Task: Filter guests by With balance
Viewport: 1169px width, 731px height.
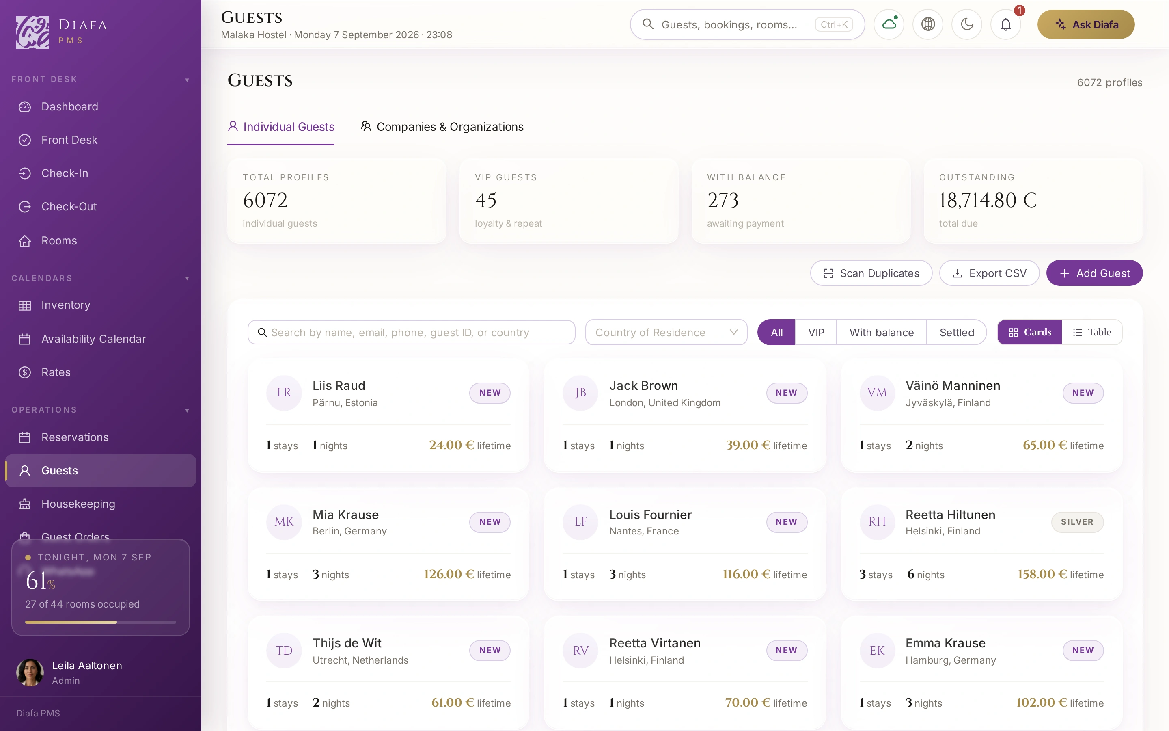Action: pyautogui.click(x=881, y=332)
